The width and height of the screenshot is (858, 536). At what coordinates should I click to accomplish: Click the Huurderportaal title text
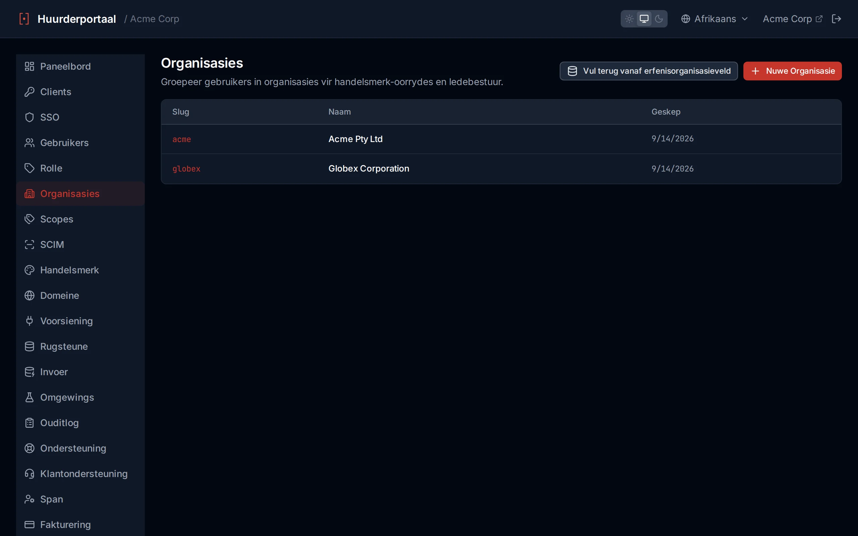[x=76, y=19]
